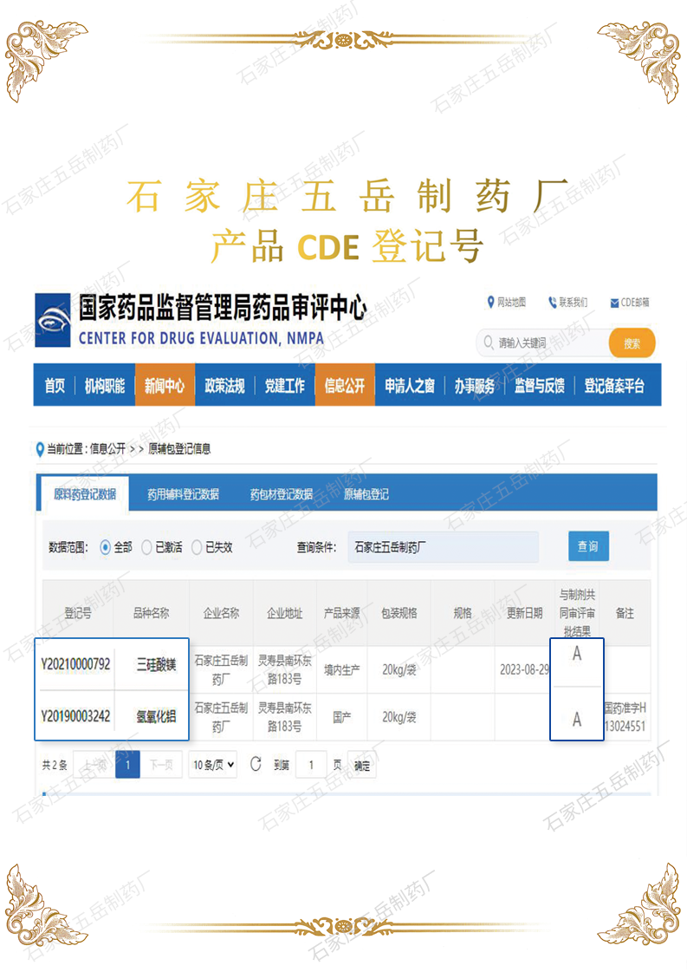The height and width of the screenshot is (972, 687).
Task: Click the 企业名称 column header
Action: pyautogui.click(x=221, y=613)
